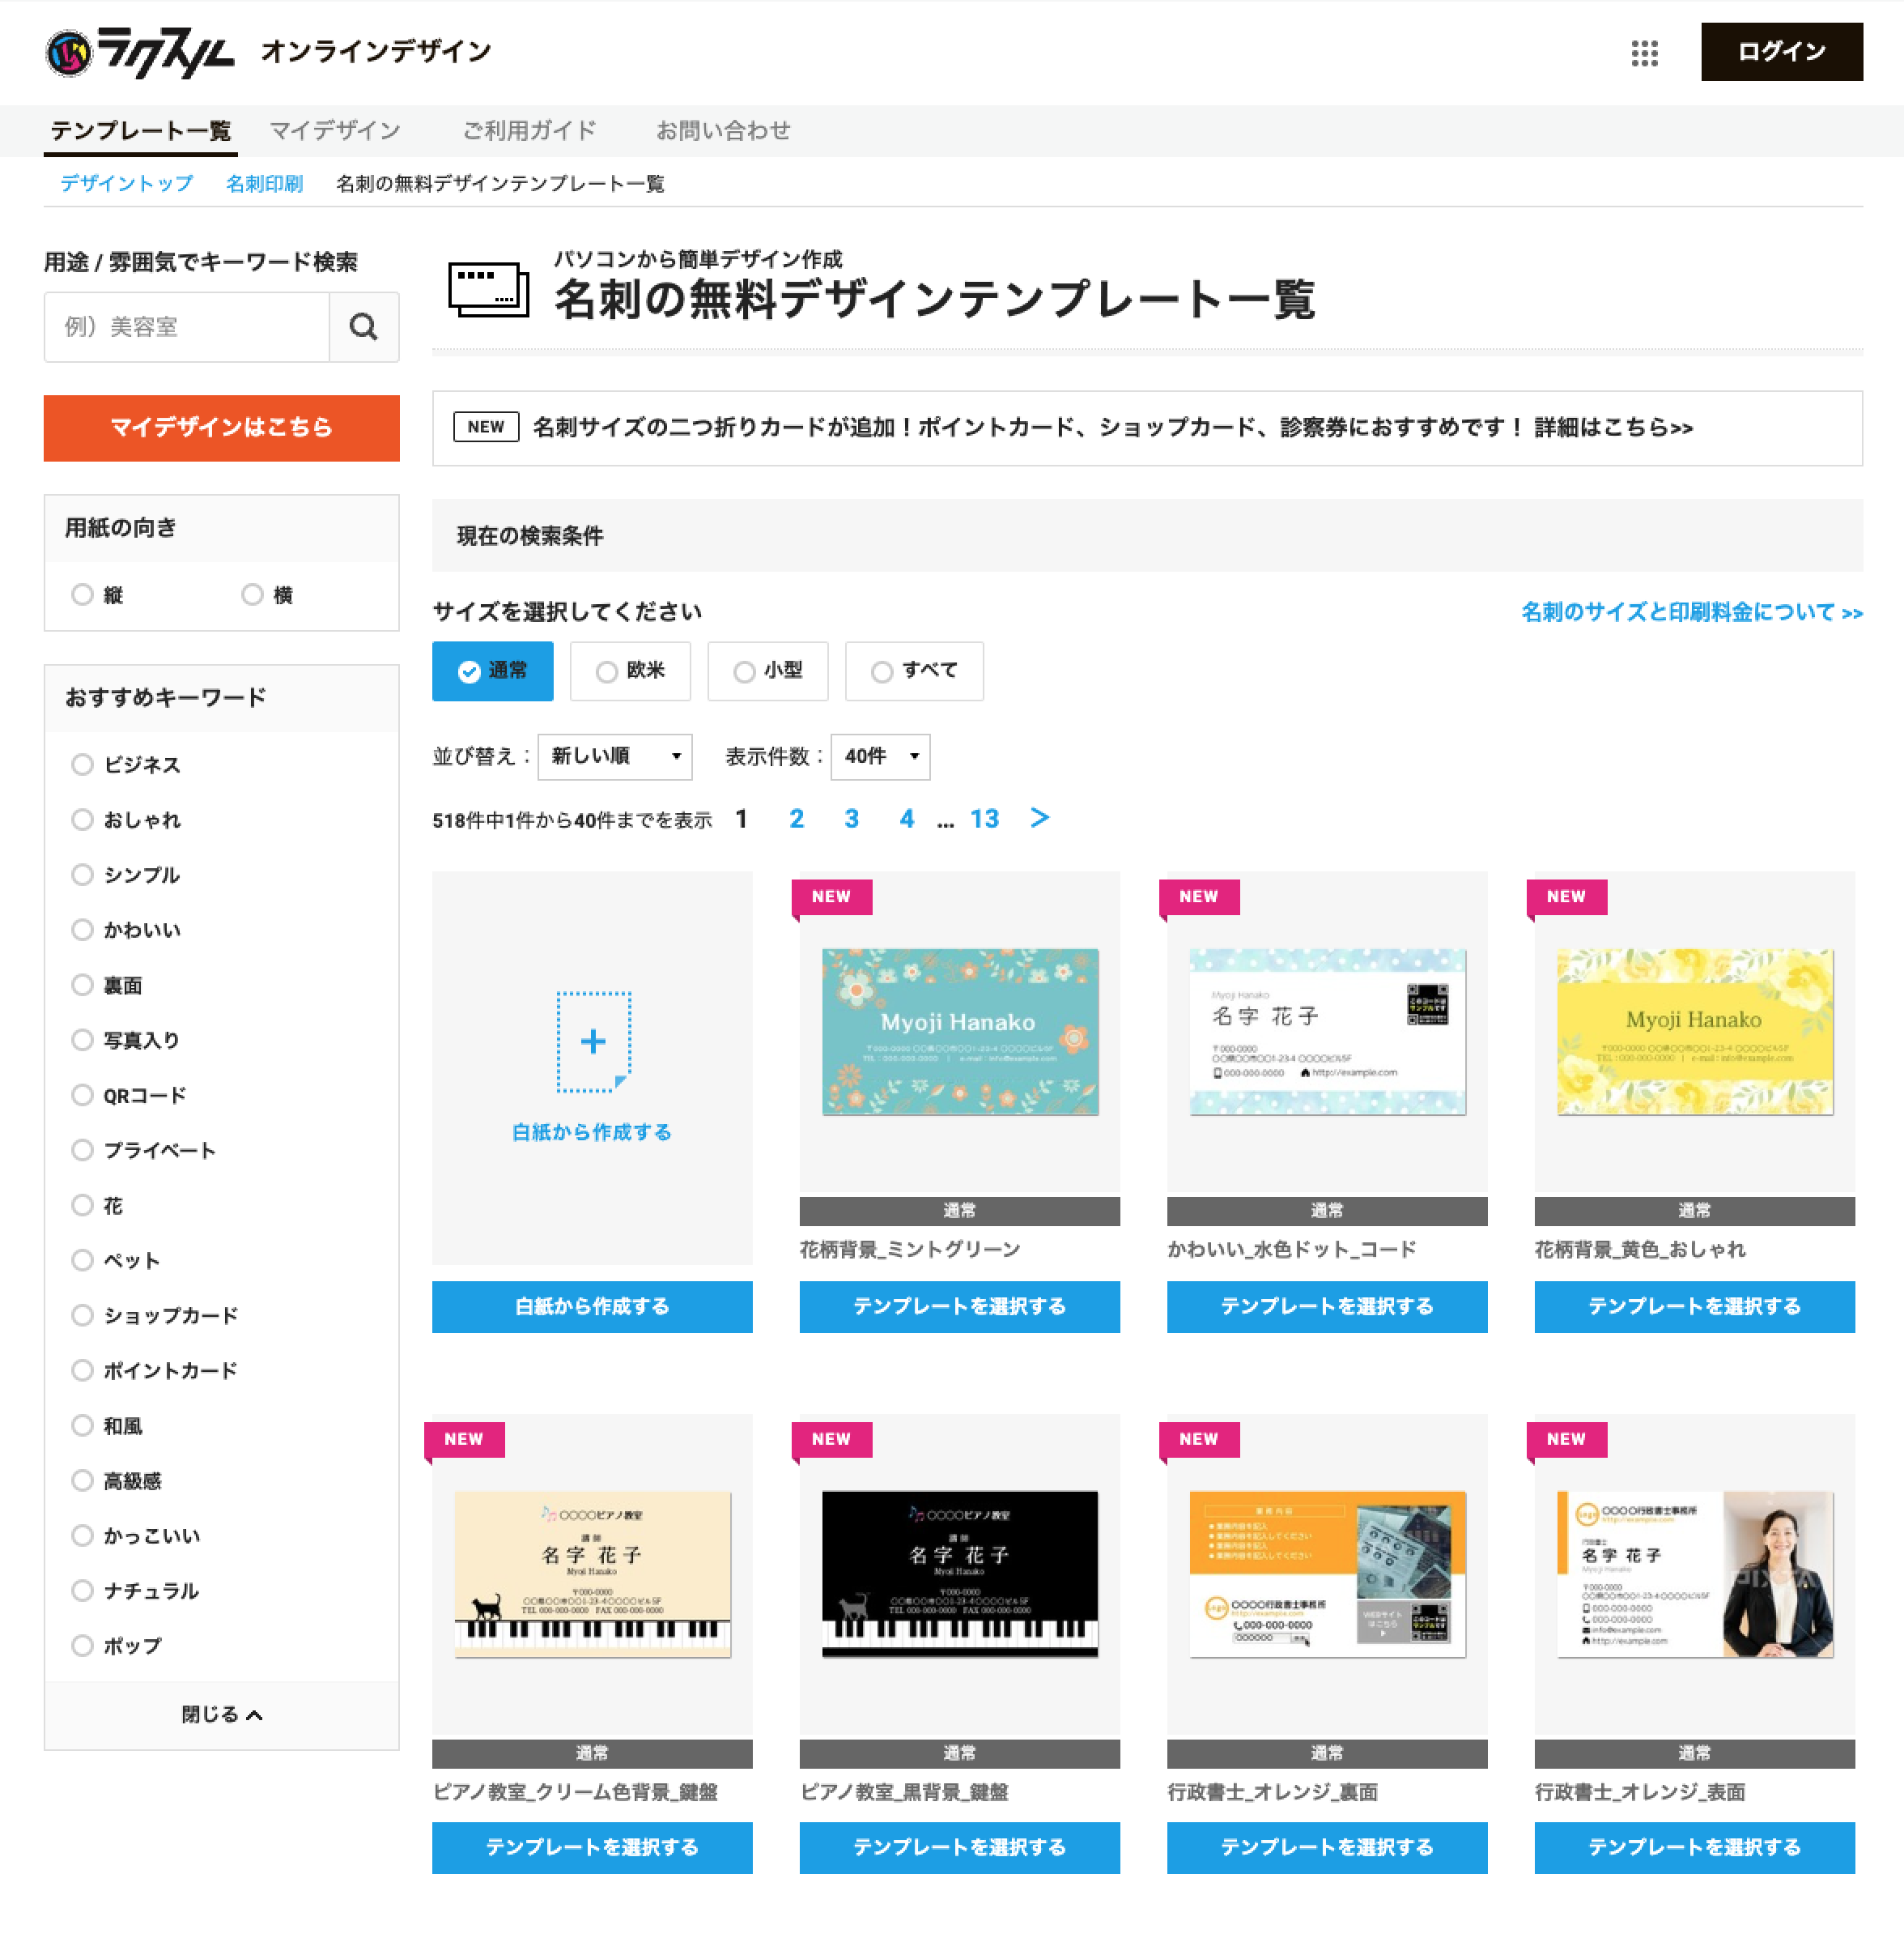The width and height of the screenshot is (1904, 1955).
Task: Select the 欧米 size option
Action: pos(630,671)
